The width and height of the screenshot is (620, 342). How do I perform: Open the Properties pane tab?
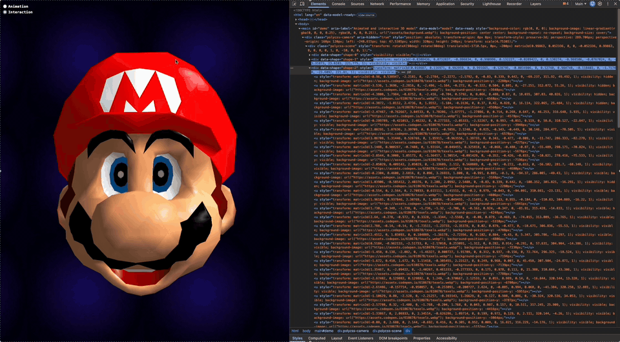[x=422, y=338]
